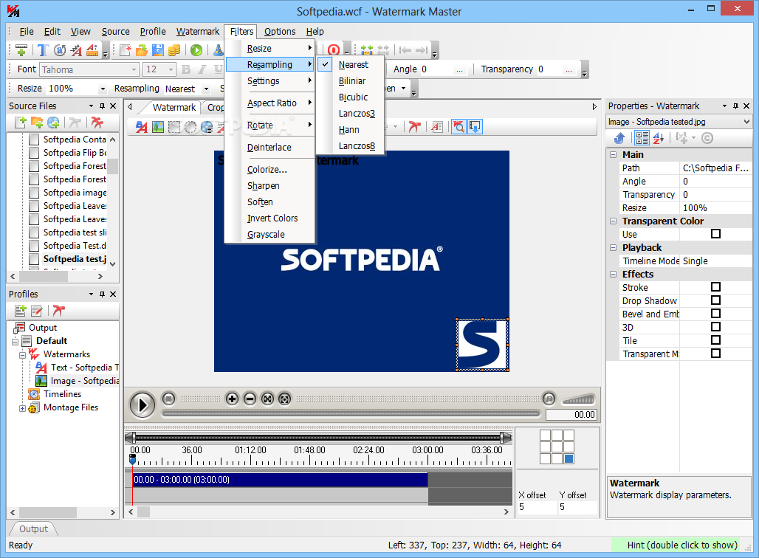Select Bicubic resampling option
This screenshot has height=558, width=759.
[x=351, y=97]
